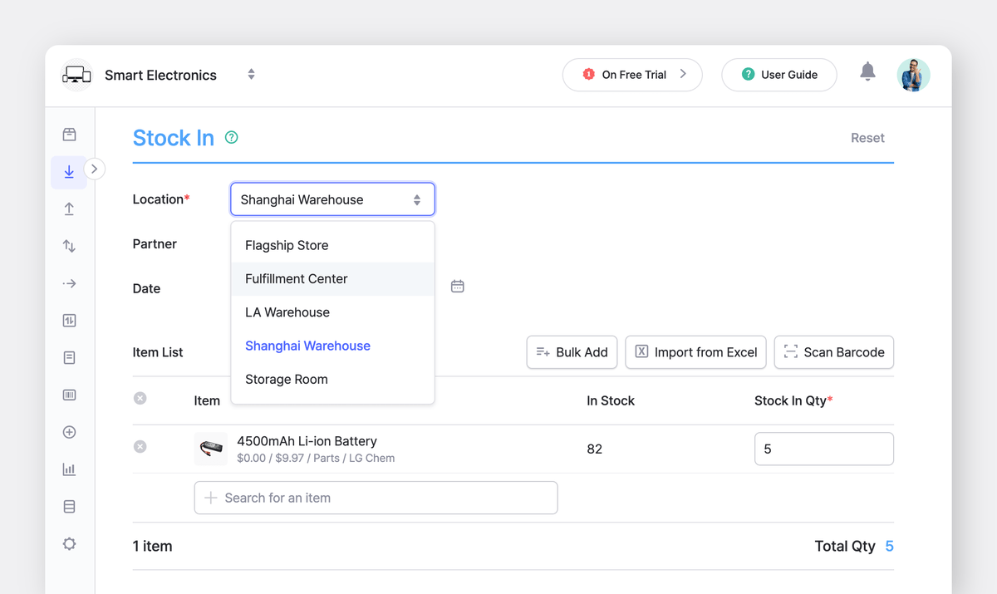Open the Location dropdown selector

[x=332, y=199]
